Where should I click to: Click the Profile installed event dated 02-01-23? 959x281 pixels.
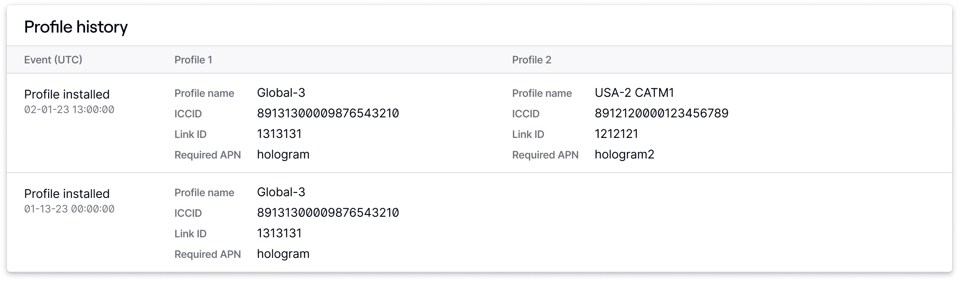(x=67, y=94)
